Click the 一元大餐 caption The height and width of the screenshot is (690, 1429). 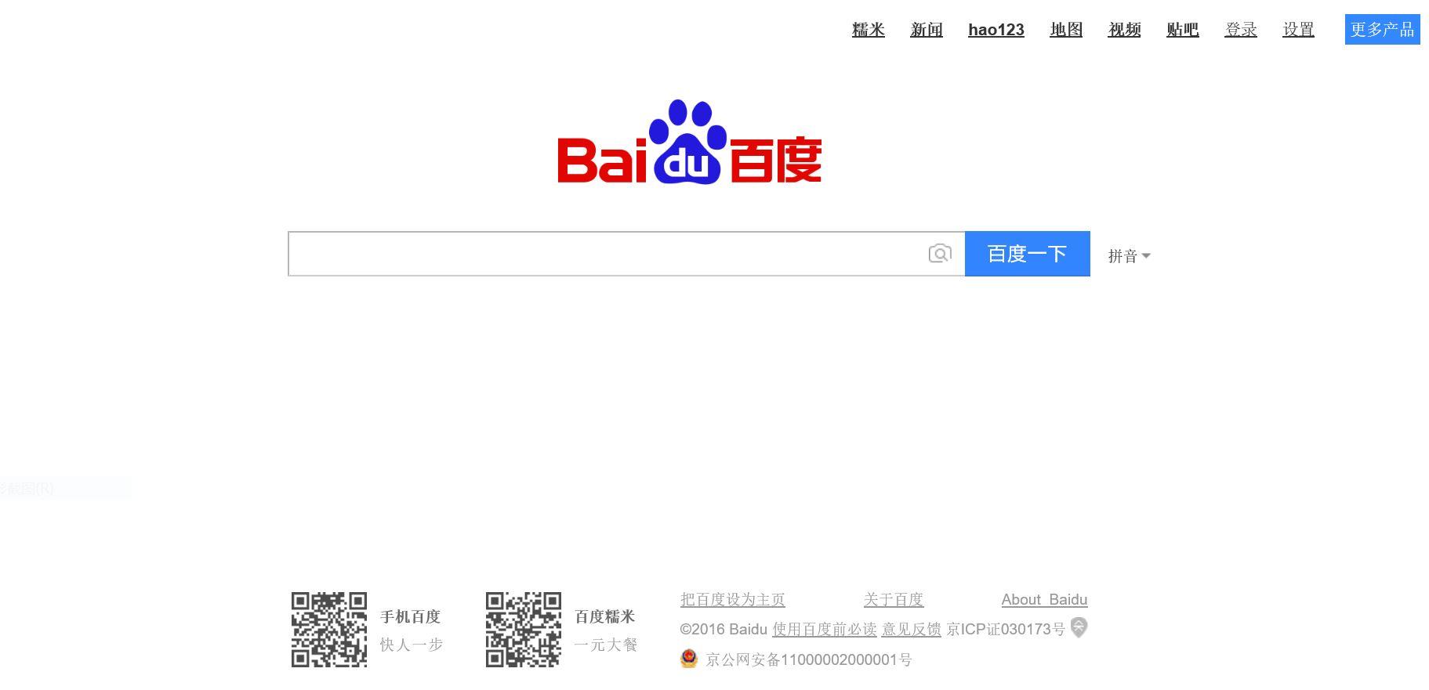[606, 645]
